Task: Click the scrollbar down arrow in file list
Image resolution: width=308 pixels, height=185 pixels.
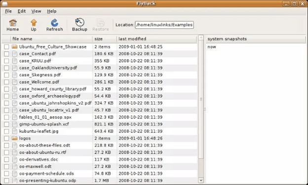Action: [201, 180]
